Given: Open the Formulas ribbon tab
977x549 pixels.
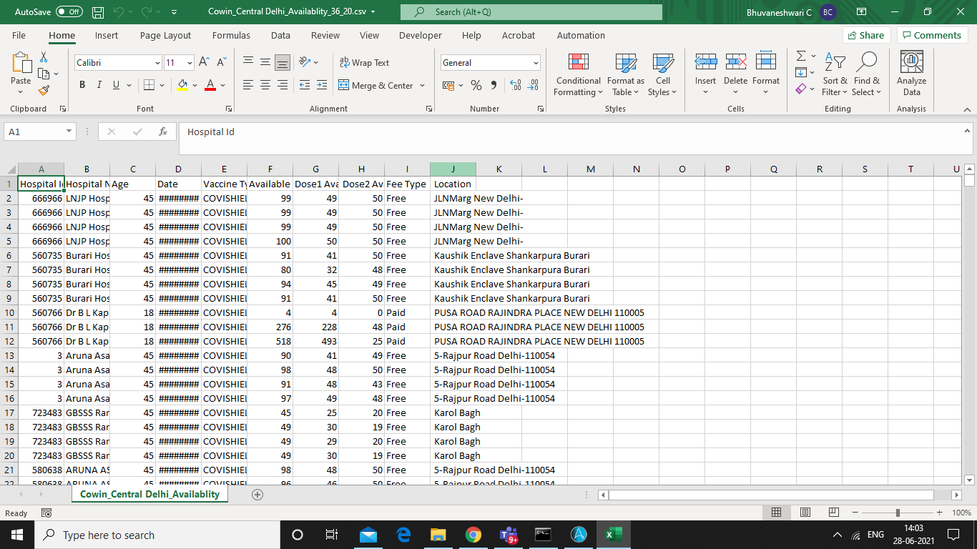Looking at the screenshot, I should [x=231, y=35].
